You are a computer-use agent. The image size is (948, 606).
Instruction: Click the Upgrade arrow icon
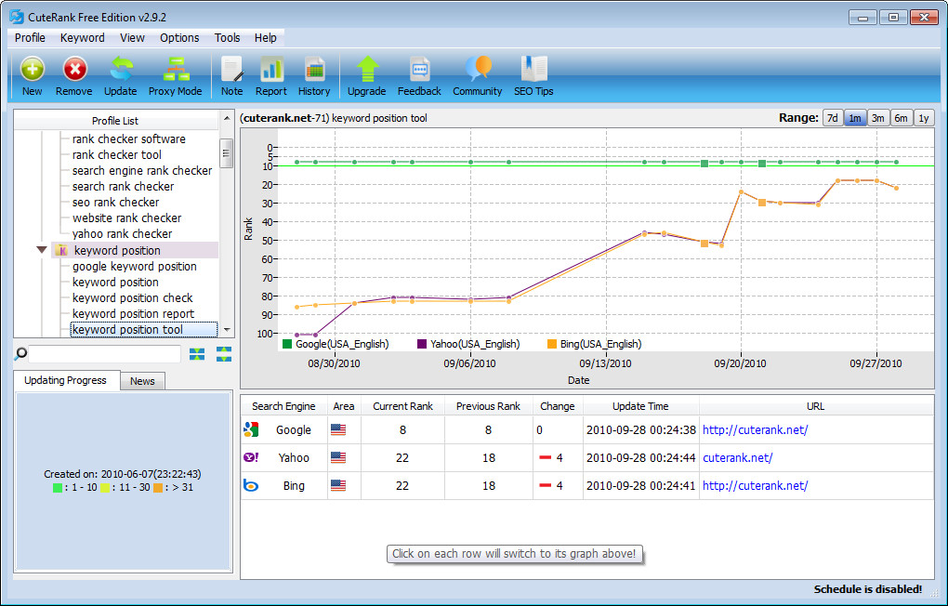pyautogui.click(x=367, y=69)
